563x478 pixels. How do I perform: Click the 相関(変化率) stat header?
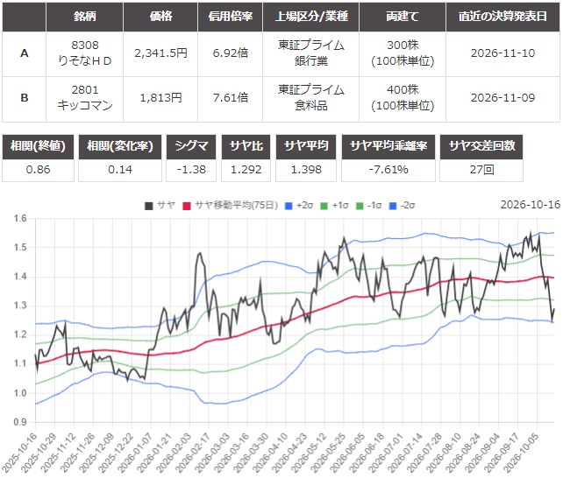[x=120, y=146]
